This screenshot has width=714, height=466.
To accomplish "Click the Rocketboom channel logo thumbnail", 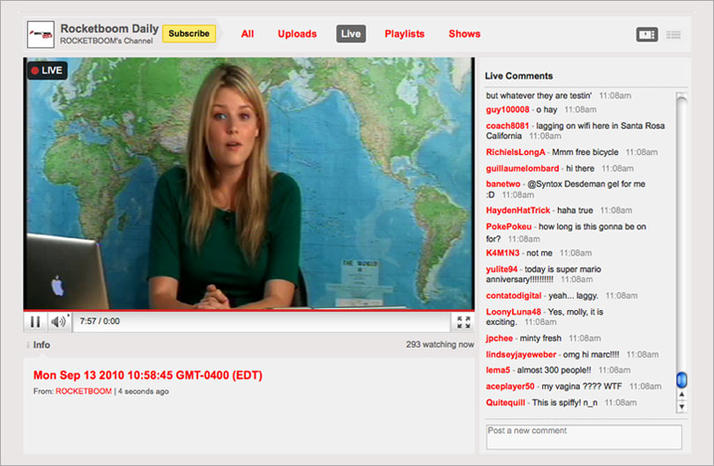I will 41,34.
